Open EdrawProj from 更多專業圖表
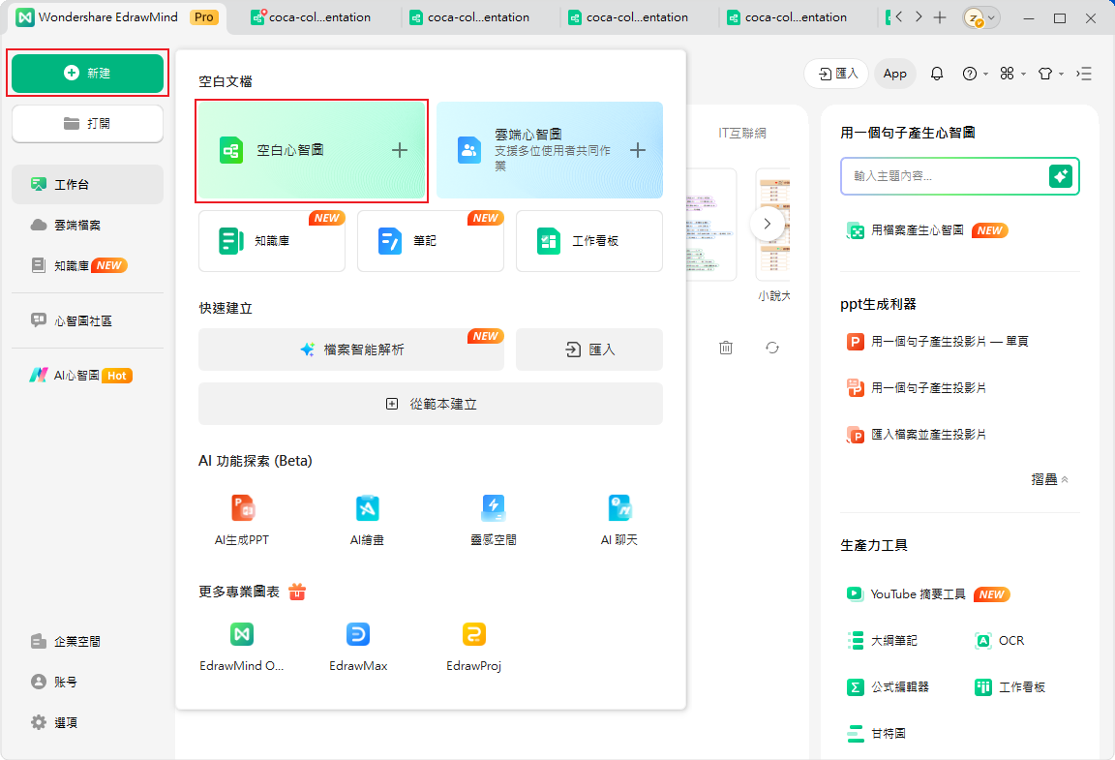 473,644
